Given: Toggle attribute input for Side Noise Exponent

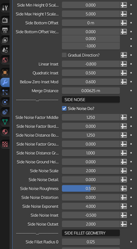Looking at the screenshot, I should tap(123, 207).
